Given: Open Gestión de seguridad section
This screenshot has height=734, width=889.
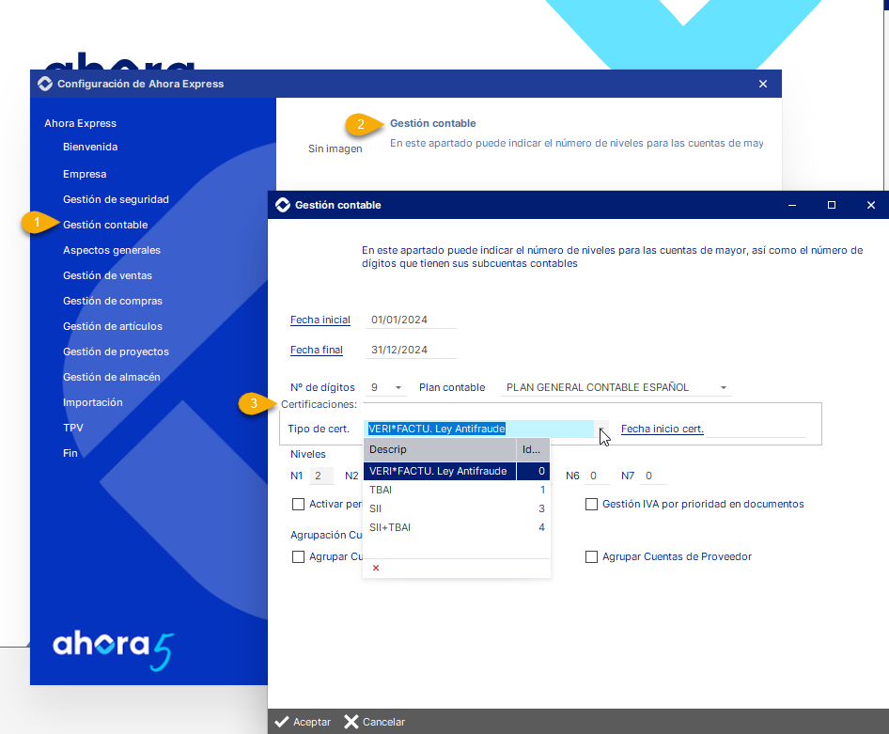Looking at the screenshot, I should pyautogui.click(x=116, y=199).
